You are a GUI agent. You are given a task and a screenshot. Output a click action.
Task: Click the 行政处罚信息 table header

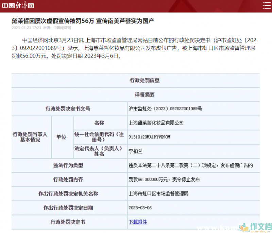pyautogui.click(x=136, y=81)
